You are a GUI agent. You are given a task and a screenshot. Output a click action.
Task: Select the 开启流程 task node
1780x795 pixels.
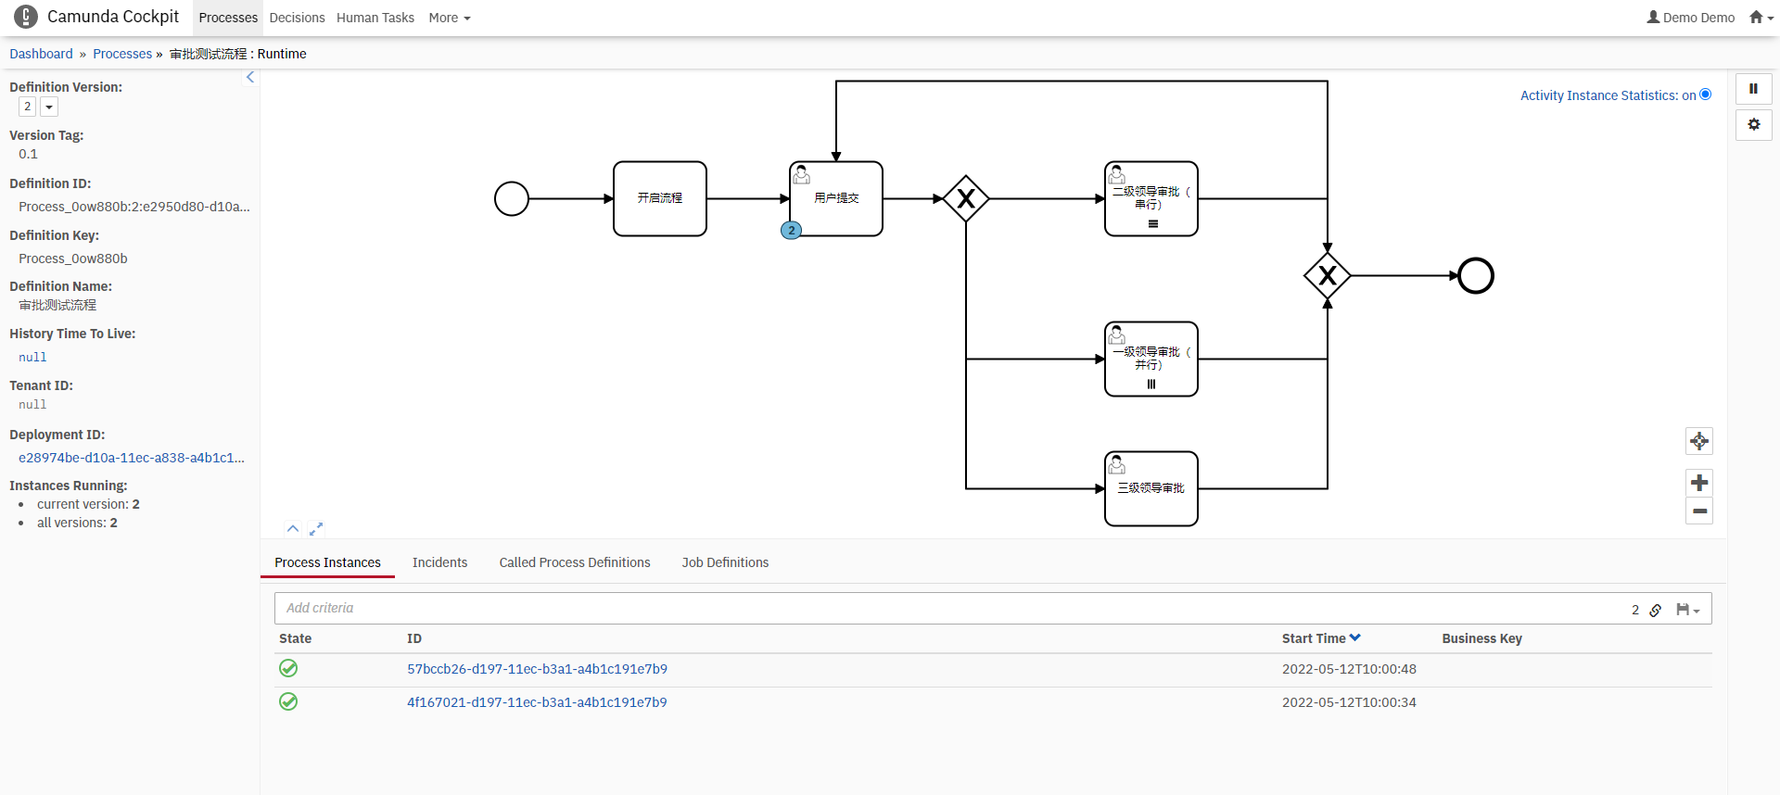[660, 198]
